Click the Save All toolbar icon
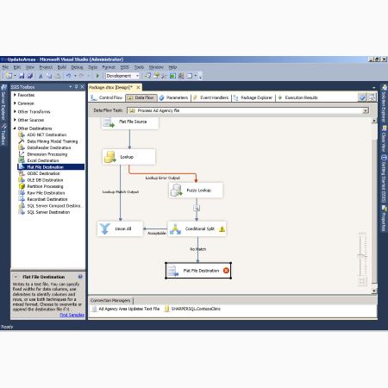 [x=30, y=76]
